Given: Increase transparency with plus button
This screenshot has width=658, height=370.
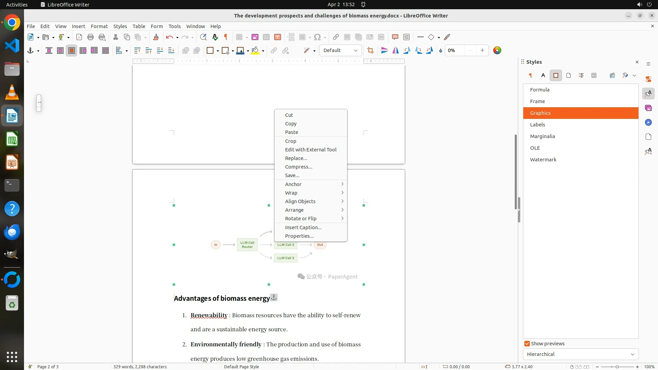Looking at the screenshot, I should click(482, 51).
